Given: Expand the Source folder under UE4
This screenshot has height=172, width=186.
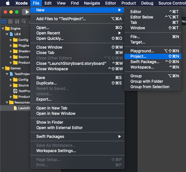Looking at the screenshot, I should click(x=11, y=57).
